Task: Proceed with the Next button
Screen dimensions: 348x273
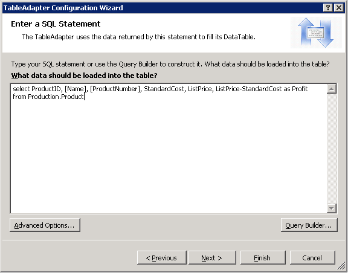Action: pos(212,258)
